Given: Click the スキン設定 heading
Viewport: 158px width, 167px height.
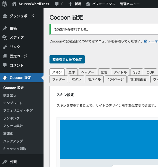Looking at the screenshot, I should (65, 95).
